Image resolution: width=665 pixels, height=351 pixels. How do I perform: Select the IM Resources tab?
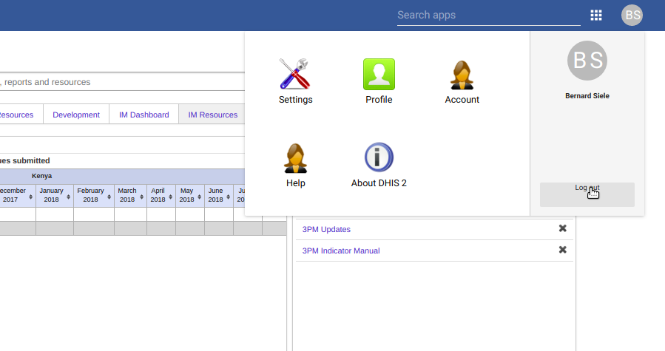click(212, 115)
